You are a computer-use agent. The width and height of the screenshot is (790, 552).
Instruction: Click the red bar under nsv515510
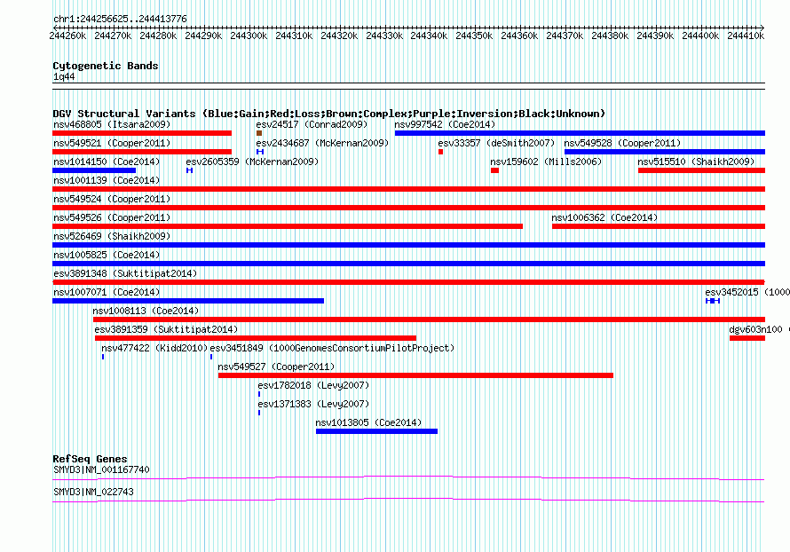point(701,170)
